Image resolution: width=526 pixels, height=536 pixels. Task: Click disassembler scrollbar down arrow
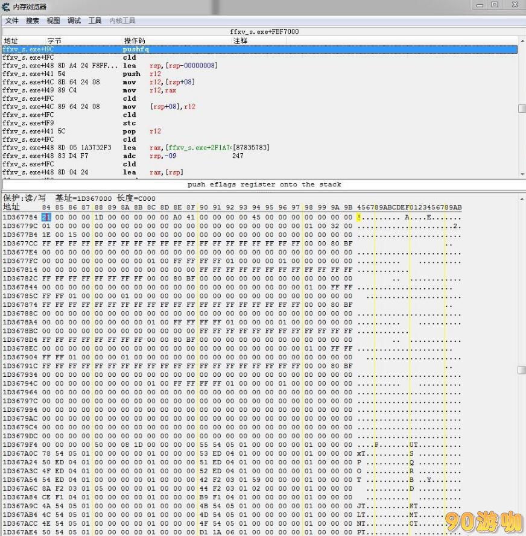(522, 174)
